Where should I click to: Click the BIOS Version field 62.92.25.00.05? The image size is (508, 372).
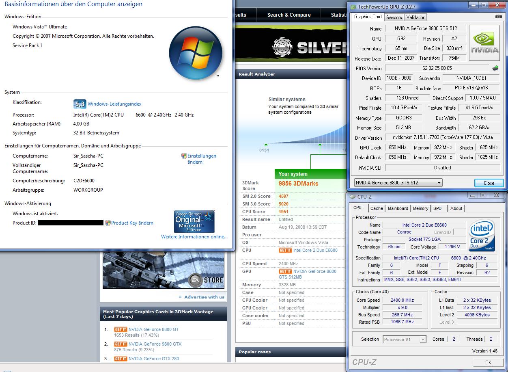(x=437, y=68)
